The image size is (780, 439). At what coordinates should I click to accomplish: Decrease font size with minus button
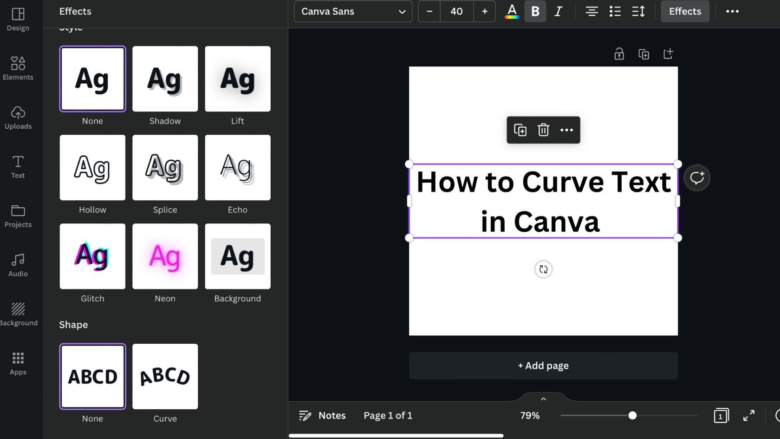429,11
